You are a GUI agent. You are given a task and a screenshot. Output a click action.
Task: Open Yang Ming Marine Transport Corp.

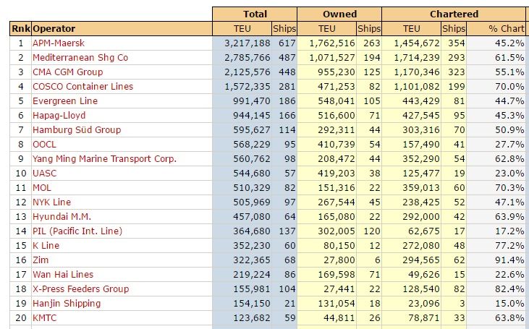click(x=104, y=159)
